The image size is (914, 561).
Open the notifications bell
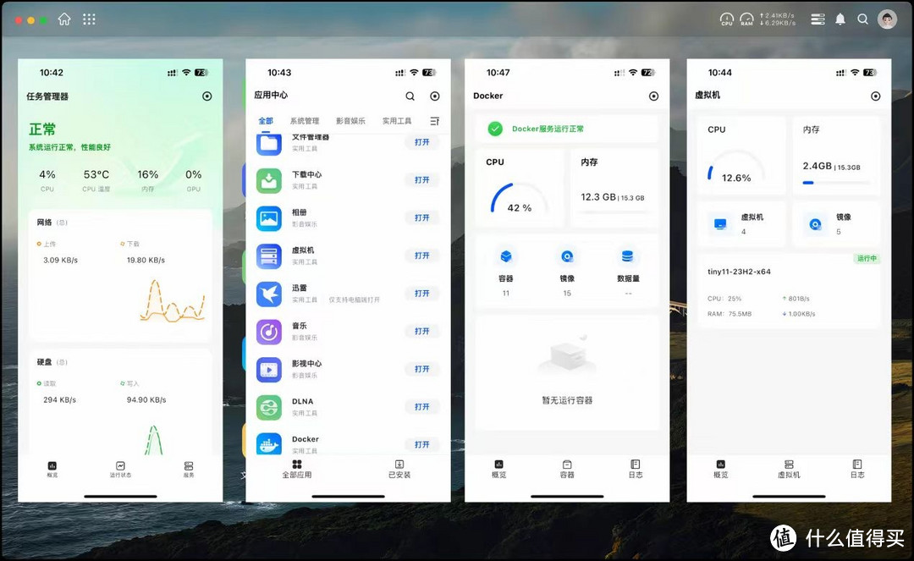coord(840,19)
